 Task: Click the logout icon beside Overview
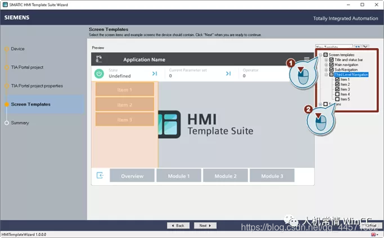100,175
